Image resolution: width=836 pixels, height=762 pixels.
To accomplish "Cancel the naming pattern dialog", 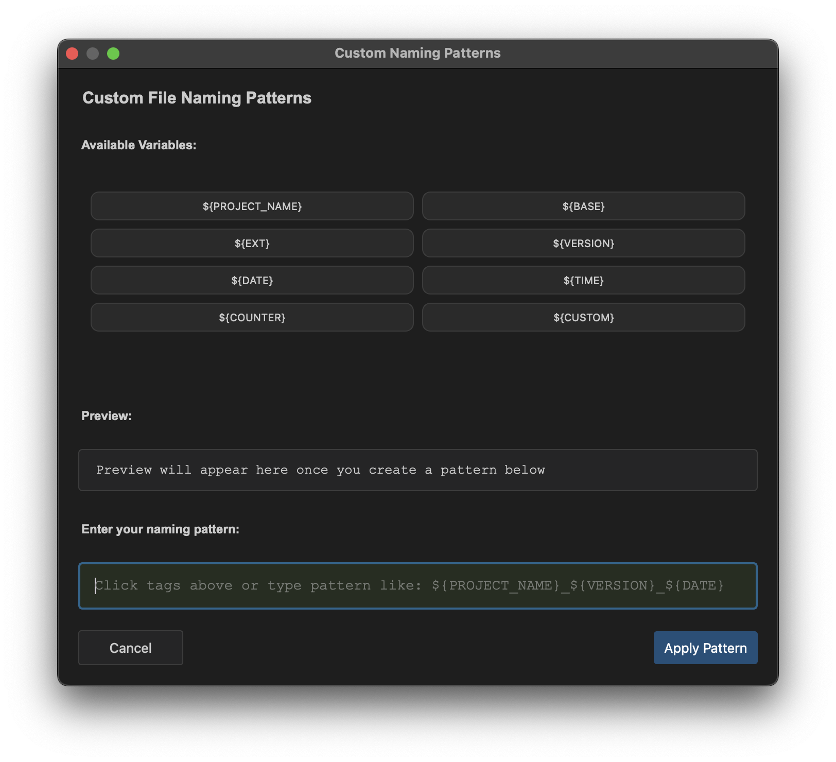I will click(131, 648).
